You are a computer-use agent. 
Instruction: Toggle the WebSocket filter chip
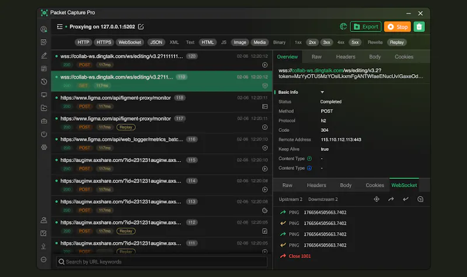pos(130,42)
